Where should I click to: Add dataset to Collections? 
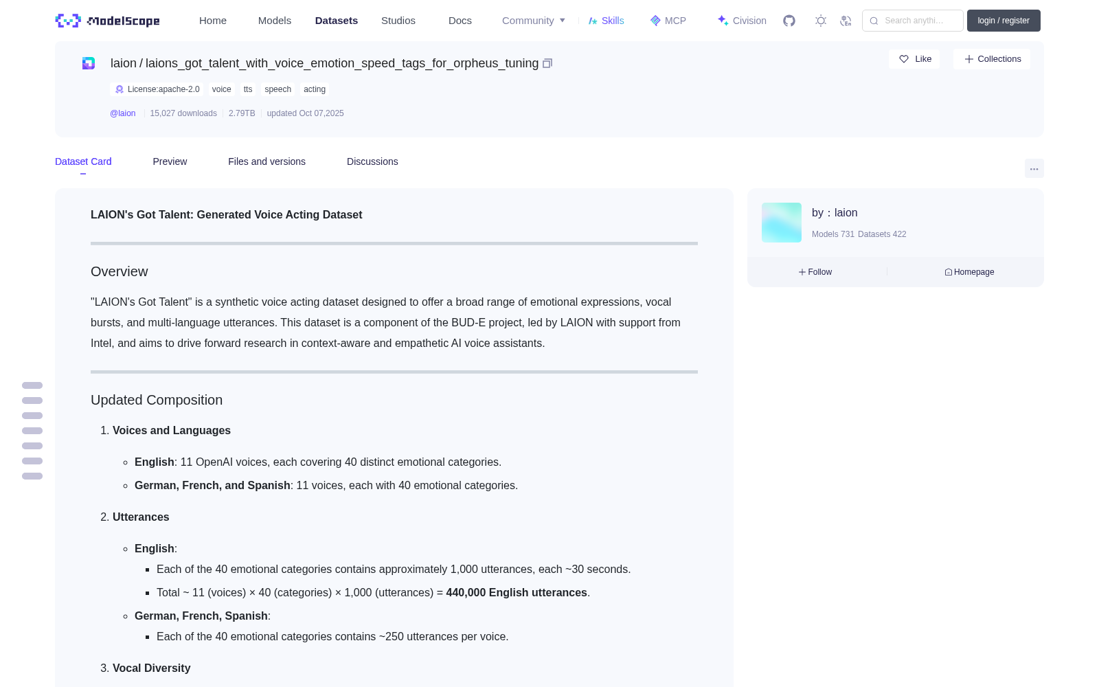(x=992, y=59)
